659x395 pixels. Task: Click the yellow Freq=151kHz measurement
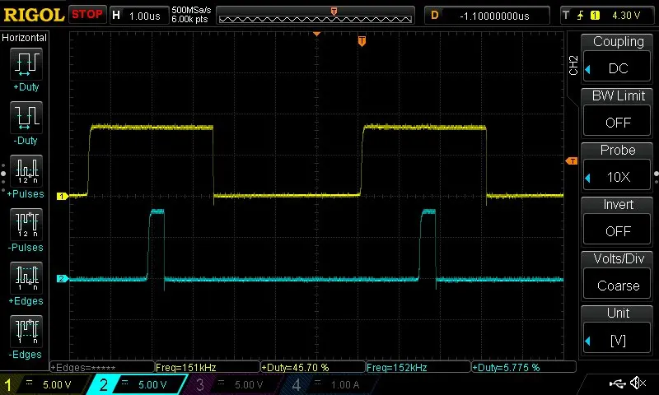(208, 367)
